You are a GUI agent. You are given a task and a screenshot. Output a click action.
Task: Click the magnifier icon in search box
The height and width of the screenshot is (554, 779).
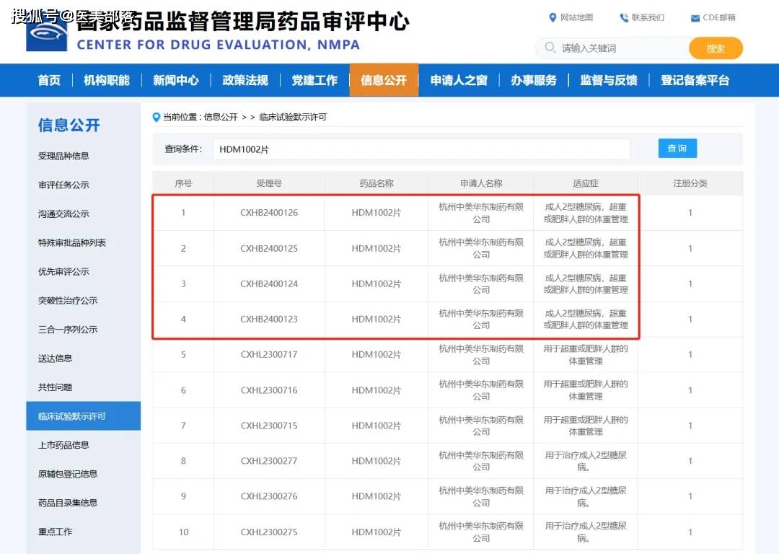pyautogui.click(x=550, y=48)
